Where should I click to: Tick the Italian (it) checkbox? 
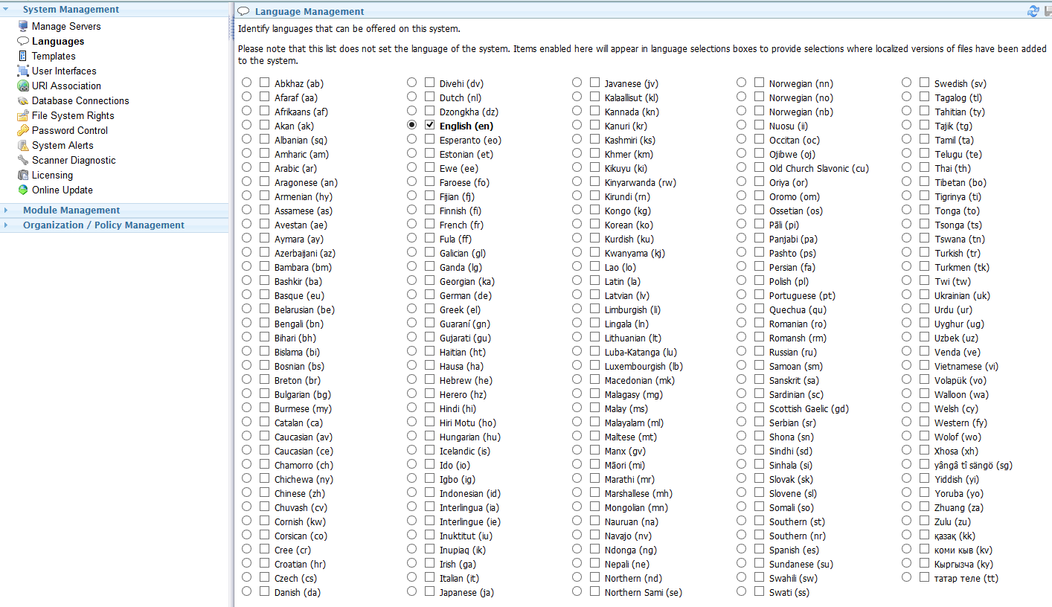[429, 577]
